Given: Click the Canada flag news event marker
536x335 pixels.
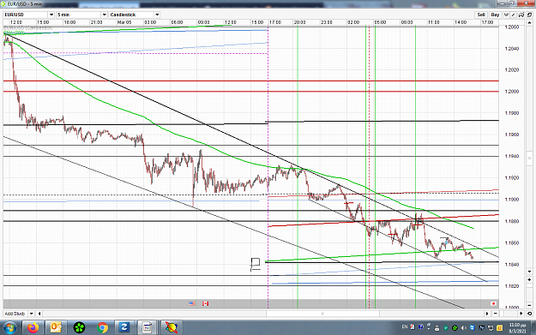Looking at the screenshot, I should tap(205, 303).
